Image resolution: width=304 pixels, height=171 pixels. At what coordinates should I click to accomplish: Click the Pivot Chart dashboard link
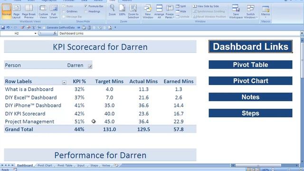click(250, 81)
